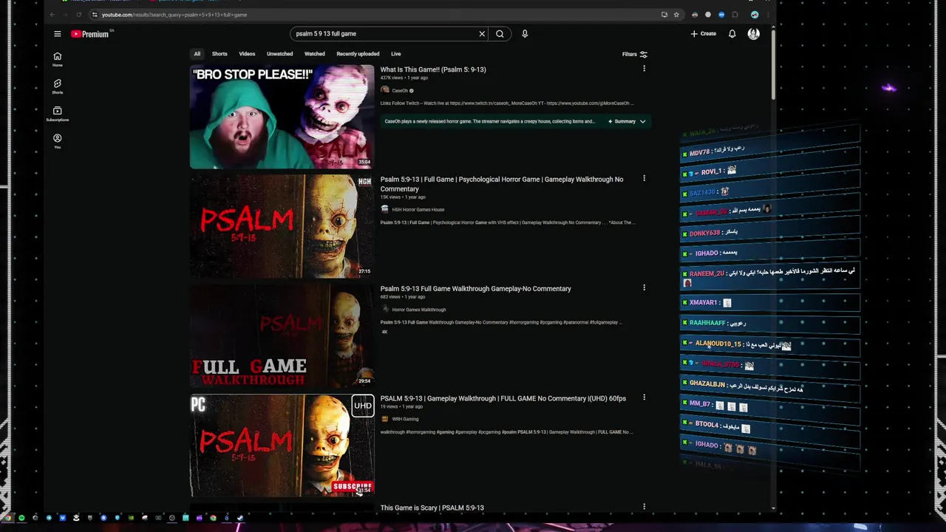Reload the browser page
Viewport: 946px width, 532px height.
pyautogui.click(x=78, y=15)
